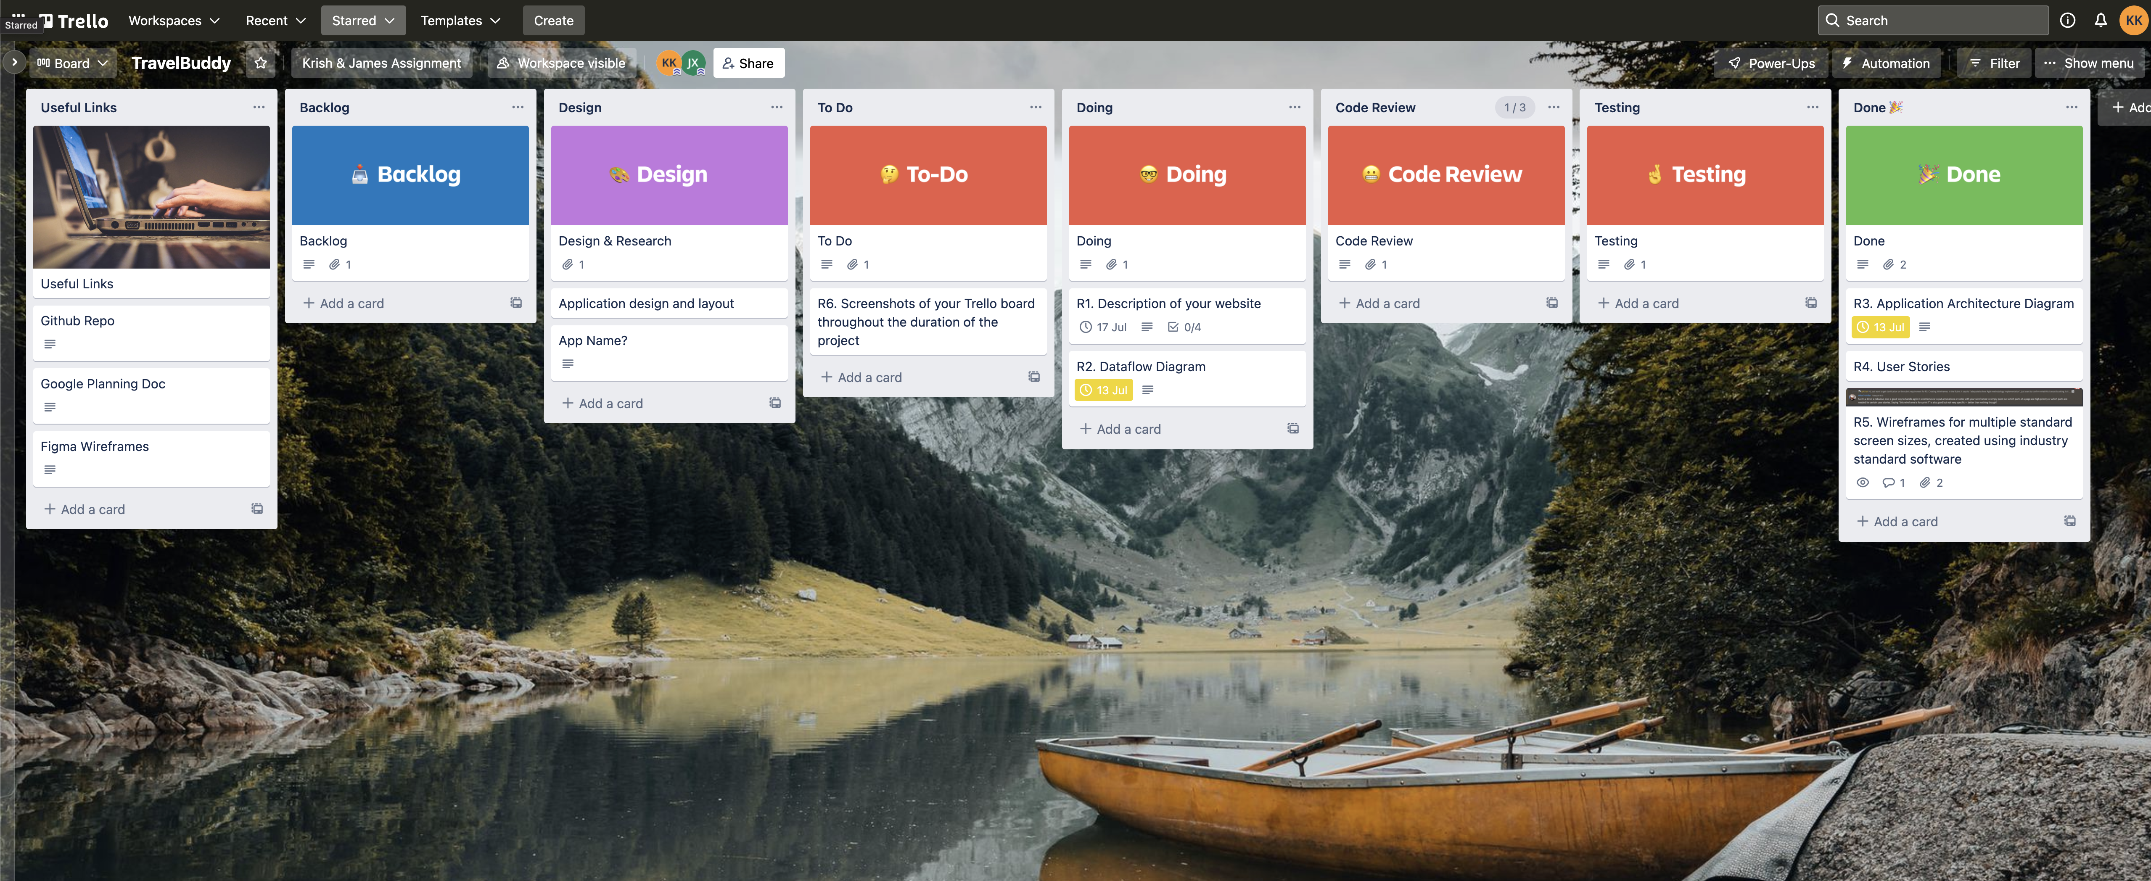Open Design list three-dot menu
Viewport: 2151px width, 881px height.
pyautogui.click(x=777, y=107)
